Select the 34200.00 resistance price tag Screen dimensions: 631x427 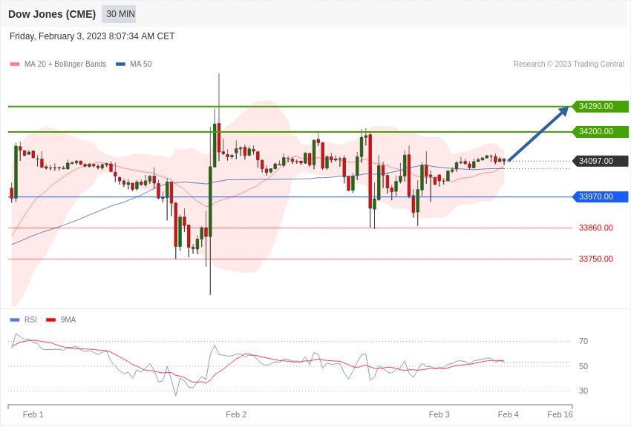600,132
